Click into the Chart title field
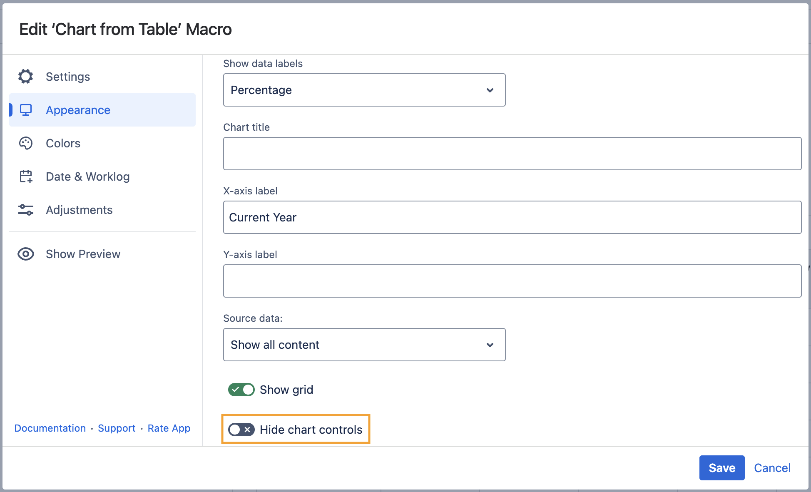This screenshot has width=811, height=492. [512, 154]
